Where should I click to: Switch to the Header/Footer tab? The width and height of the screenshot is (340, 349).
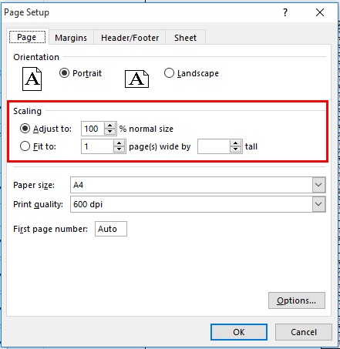(130, 38)
